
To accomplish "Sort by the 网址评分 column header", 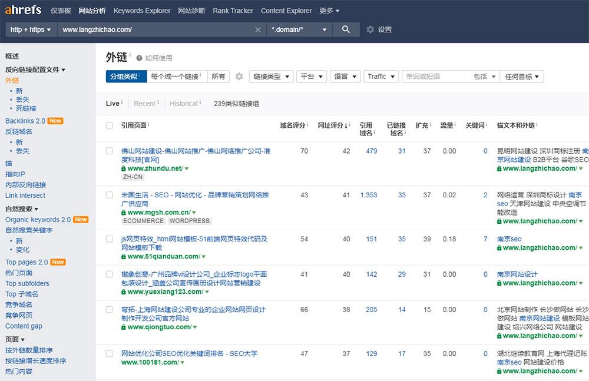I will (x=333, y=125).
